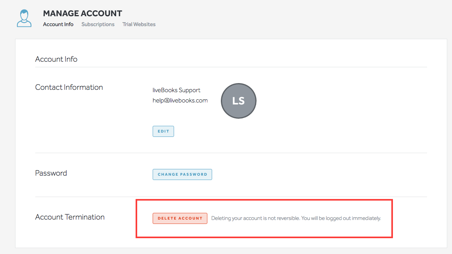The image size is (452, 254).
Task: Click the help@livebooks.com email address
Action: click(180, 100)
